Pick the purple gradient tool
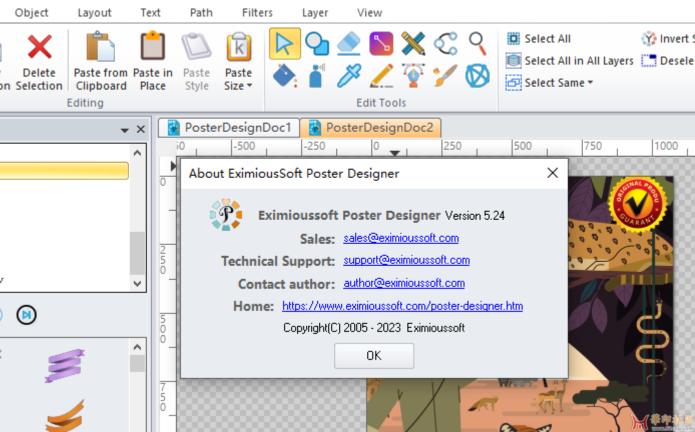Viewport: 695px width, 432px height. point(381,44)
